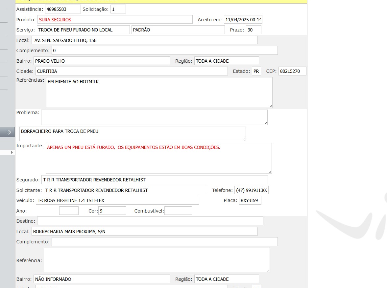Click Veículo field T-CROSS HIGHLINE
The image size is (387, 288).
117,200
